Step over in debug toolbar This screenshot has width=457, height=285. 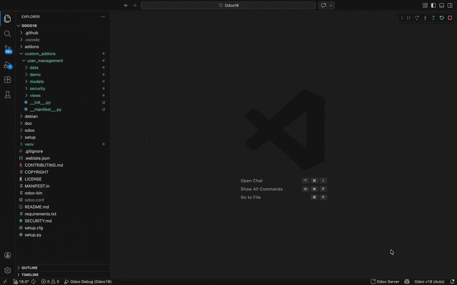pyautogui.click(x=417, y=18)
